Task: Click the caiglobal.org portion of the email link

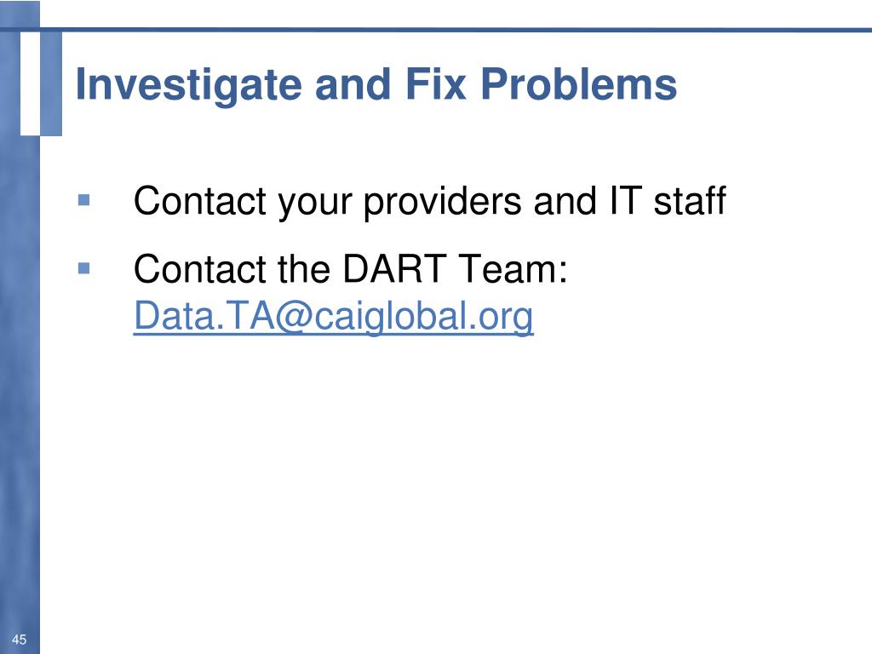Action: pyautogui.click(x=424, y=317)
